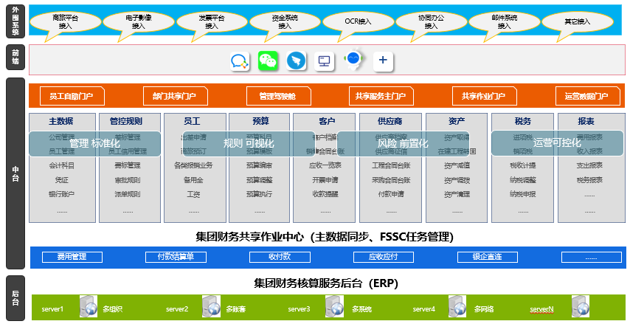
Task: Click the blue bird DingTalk-style icon
Action: point(295,61)
